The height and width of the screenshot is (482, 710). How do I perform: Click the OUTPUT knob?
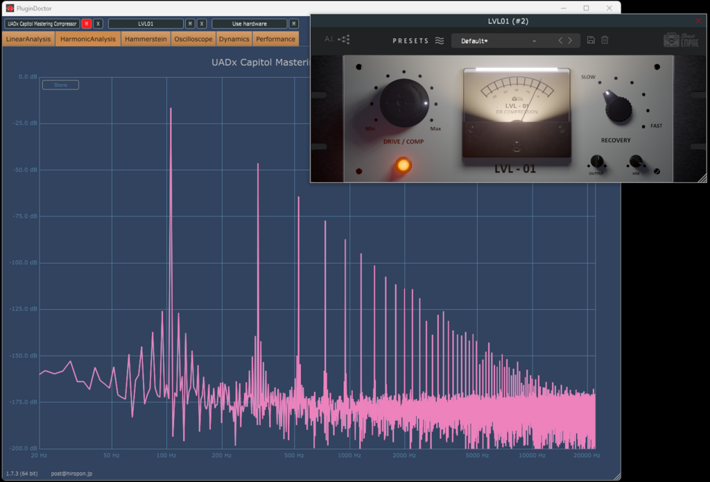[596, 162]
